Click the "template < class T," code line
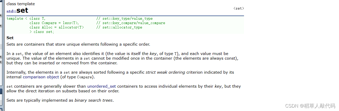The height and width of the screenshot is (111, 339). [x=26, y=19]
